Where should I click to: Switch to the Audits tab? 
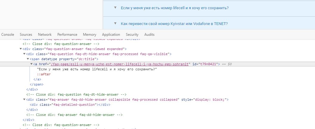(x=149, y=35)
